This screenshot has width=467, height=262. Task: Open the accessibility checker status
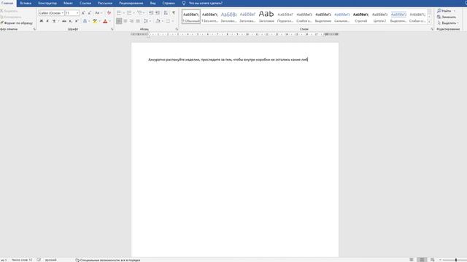pos(107,260)
